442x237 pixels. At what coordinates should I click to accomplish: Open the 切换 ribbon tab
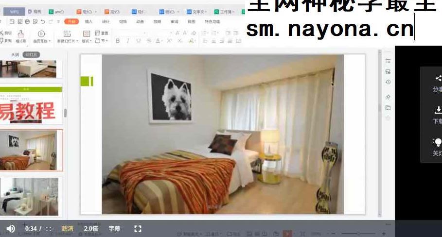click(x=123, y=21)
